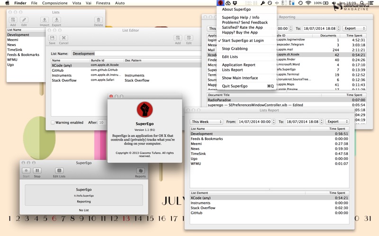Click From date stepper in Lists Report
The image size is (379, 236).
[x=274, y=122]
